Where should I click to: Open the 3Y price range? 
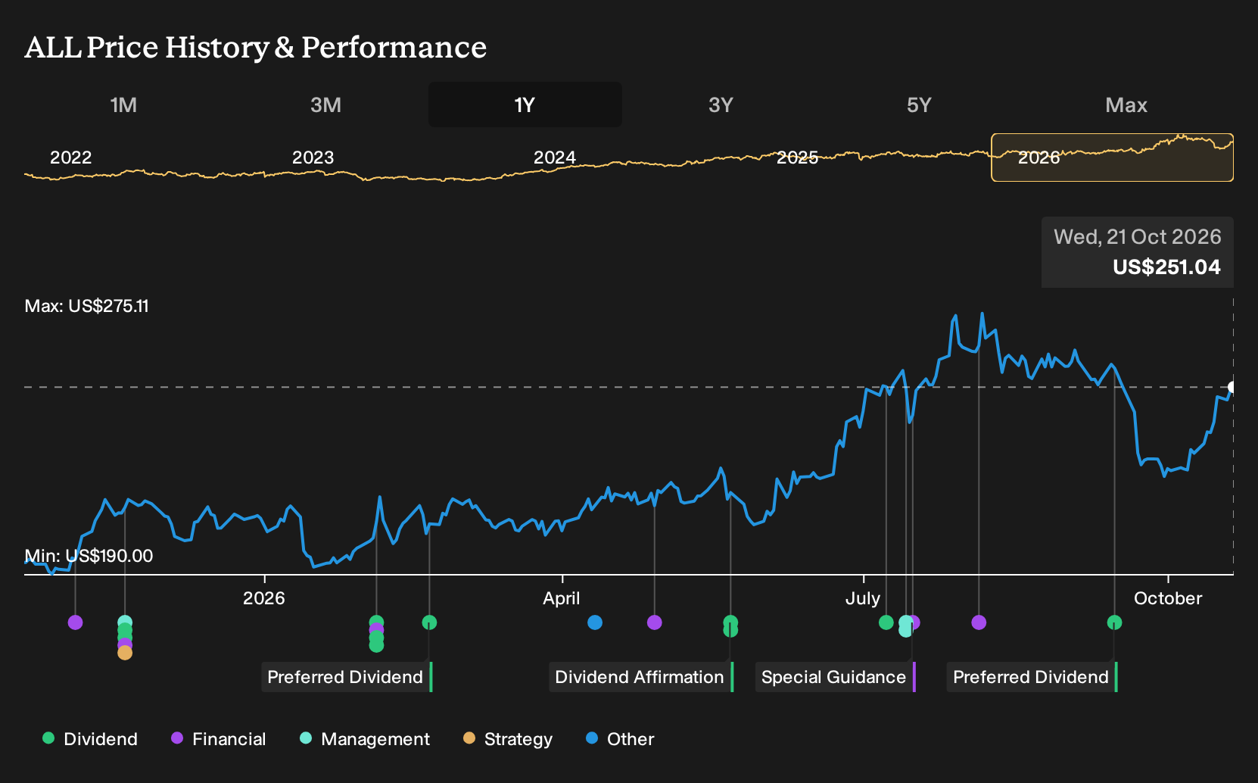tap(721, 105)
